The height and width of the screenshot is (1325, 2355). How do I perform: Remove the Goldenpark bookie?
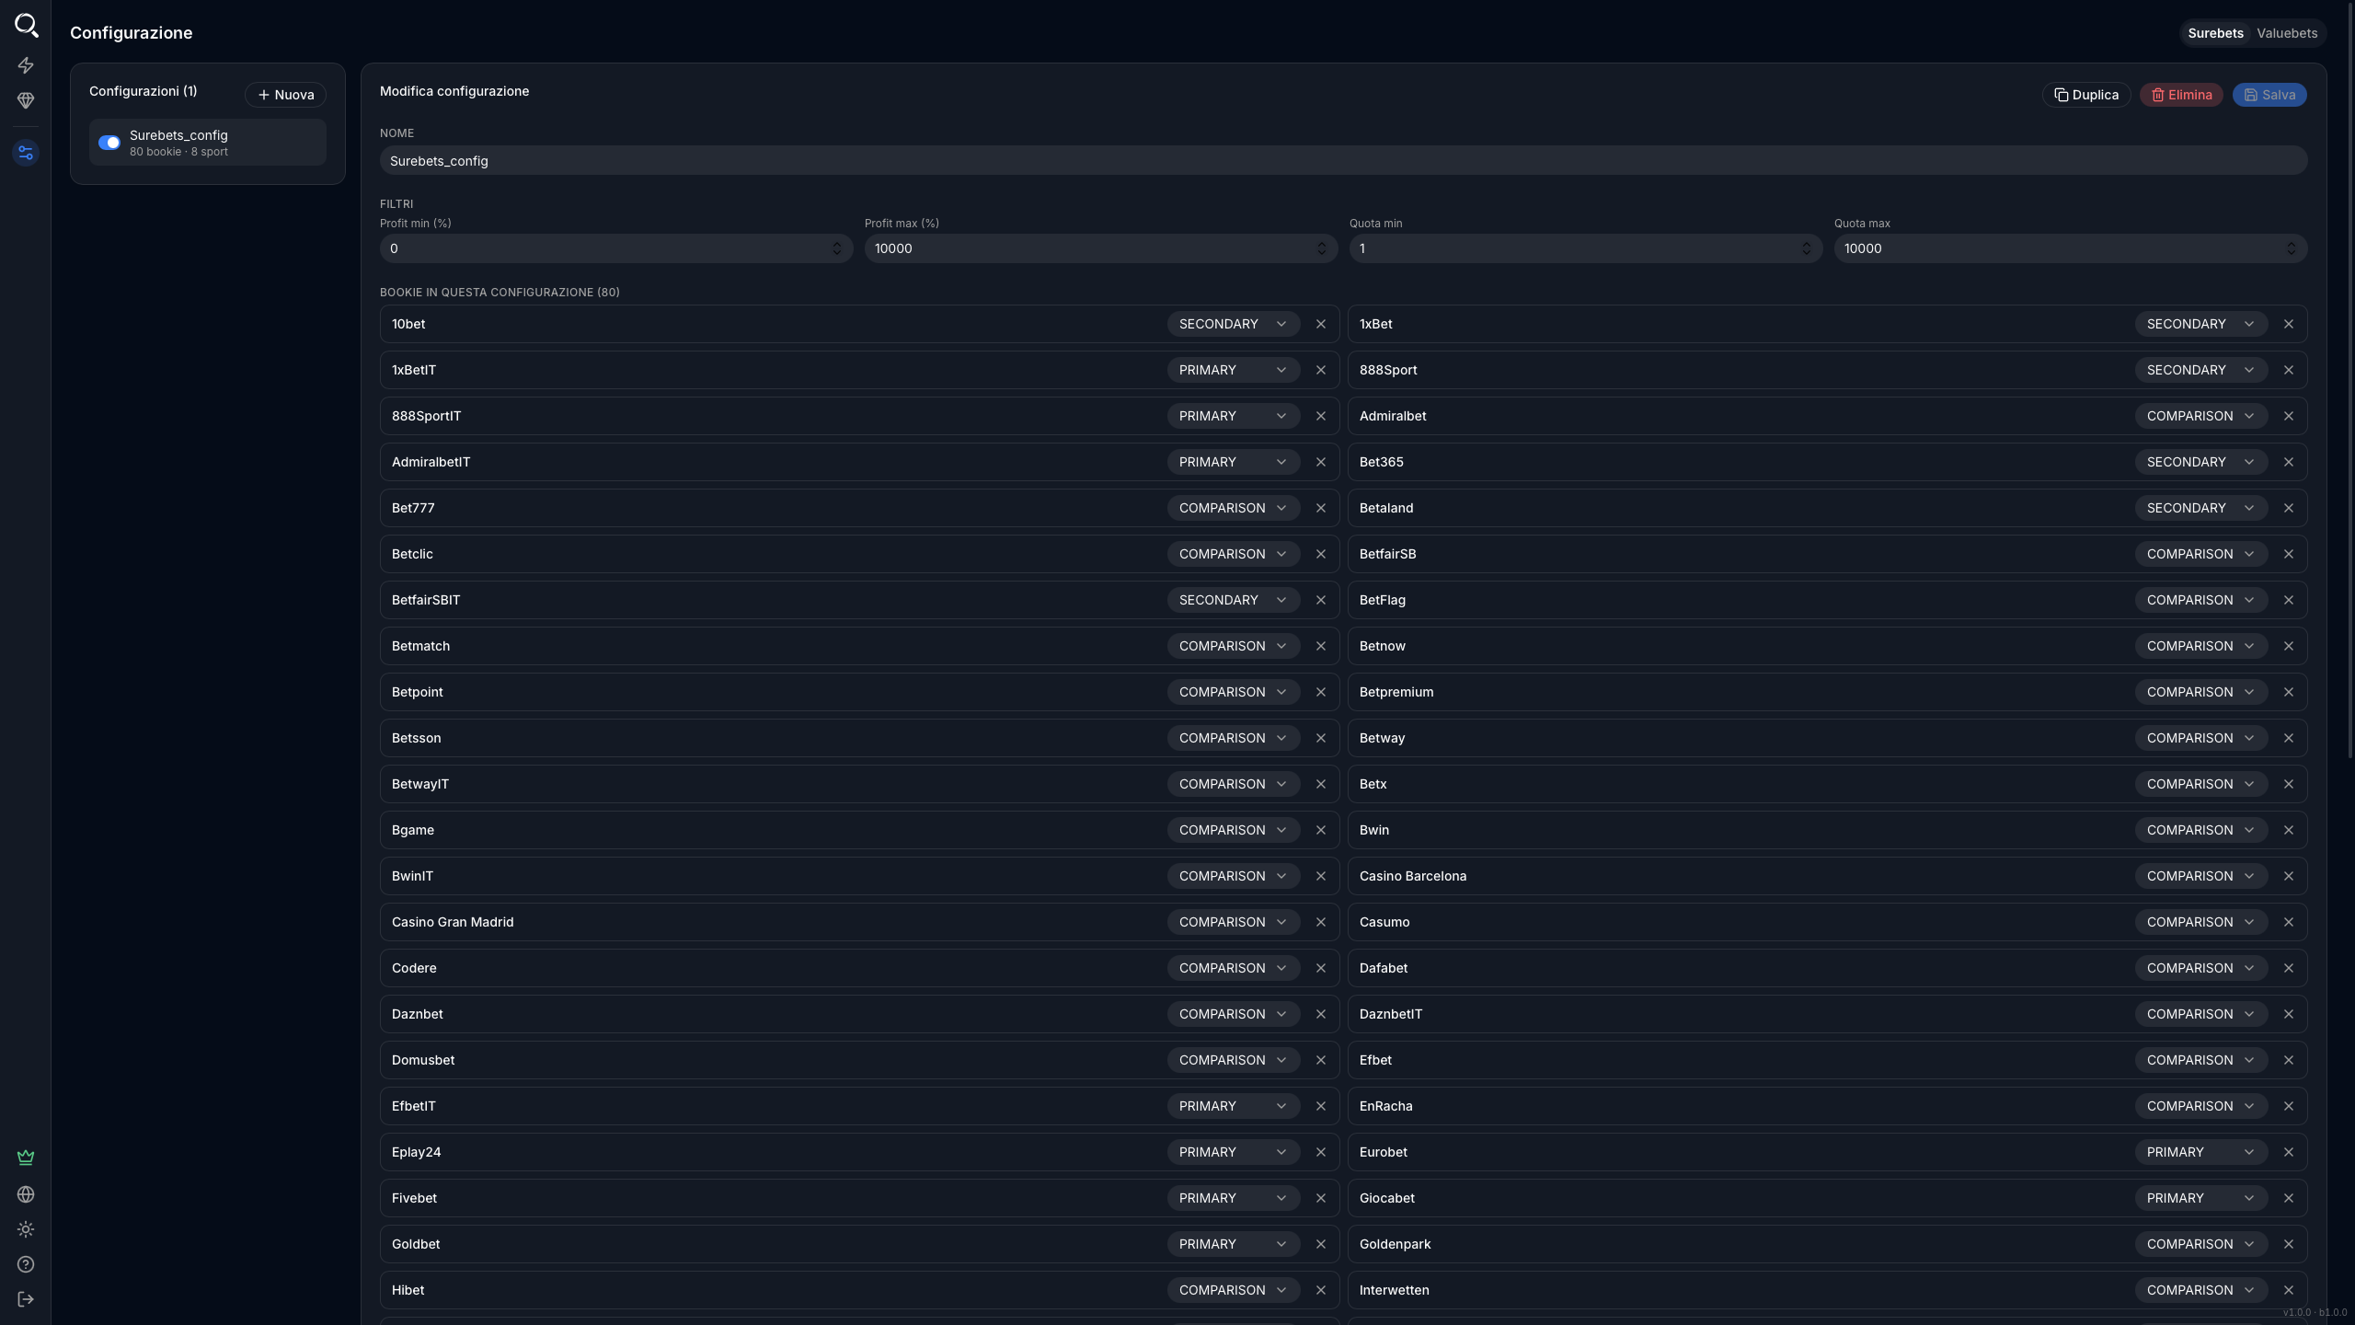pos(2289,1244)
